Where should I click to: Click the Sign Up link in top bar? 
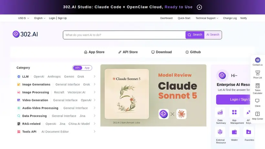tap(62, 18)
